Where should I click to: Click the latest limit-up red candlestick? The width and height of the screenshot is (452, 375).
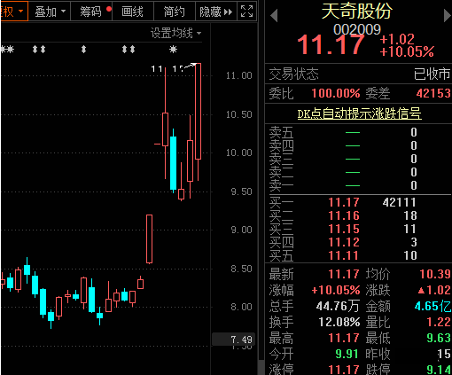pyautogui.click(x=198, y=111)
